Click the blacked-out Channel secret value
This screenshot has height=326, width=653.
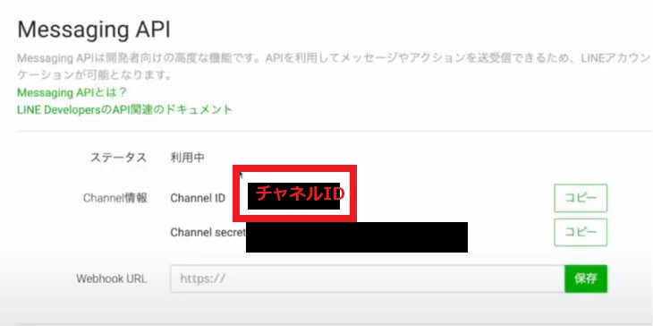point(357,237)
